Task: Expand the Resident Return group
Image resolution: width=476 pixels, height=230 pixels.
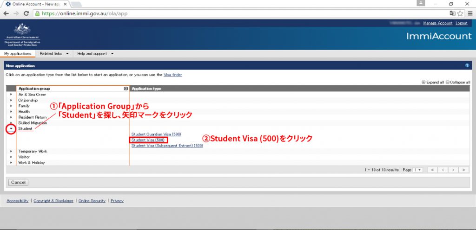Action: (11, 117)
